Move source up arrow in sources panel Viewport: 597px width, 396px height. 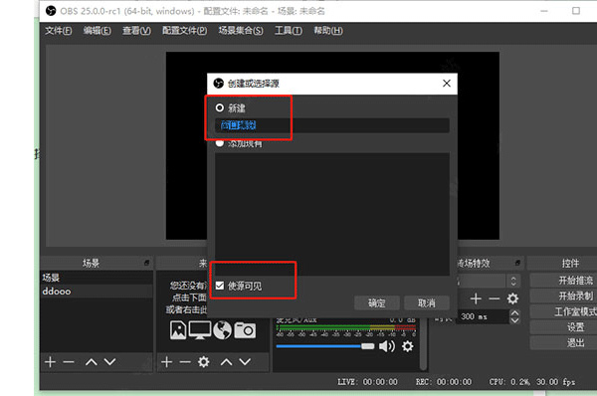(226, 362)
